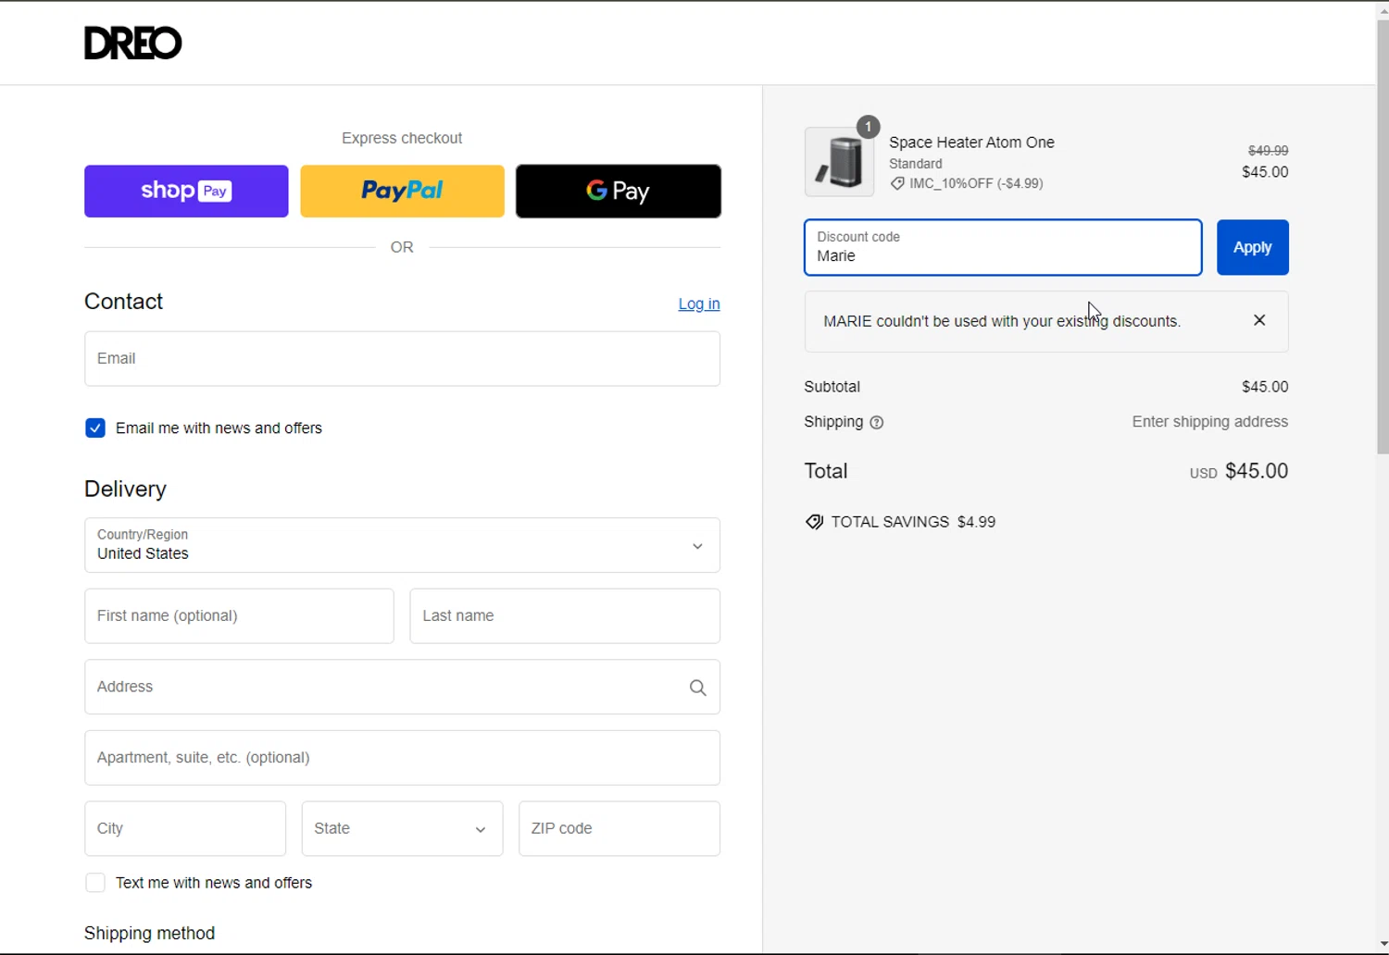The width and height of the screenshot is (1389, 955).
Task: Check Text me with news and offers
Action: tap(95, 883)
